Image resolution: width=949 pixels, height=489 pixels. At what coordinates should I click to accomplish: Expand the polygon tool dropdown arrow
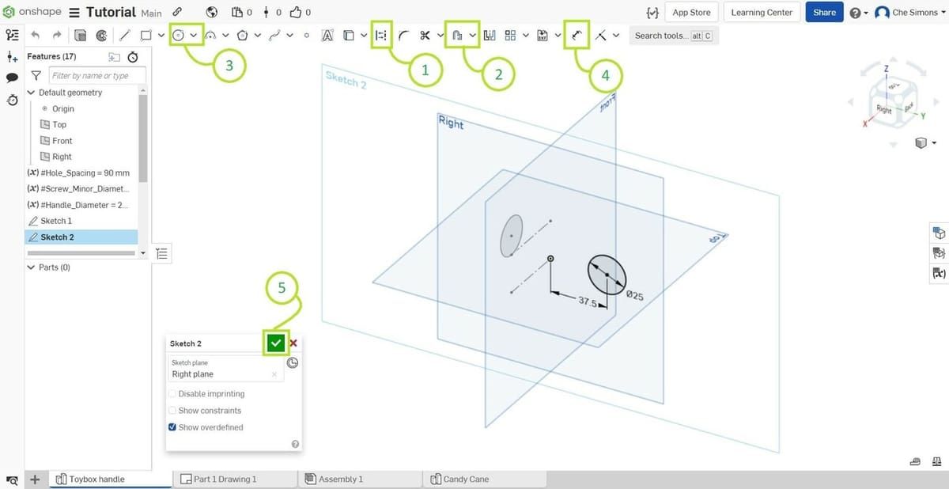[x=258, y=35]
